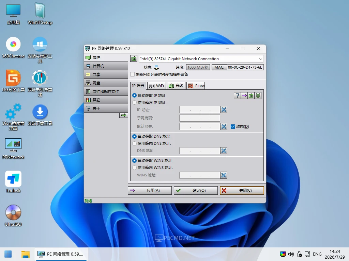Screen dimensions: 349x261
Task: Click refresh adapter list icon
Action: (134, 58)
